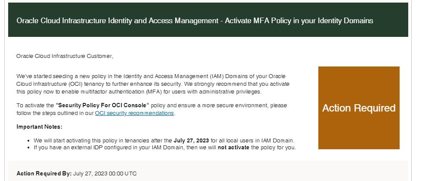Click bold 'Security Policy For OCI Console' text

[102, 106]
